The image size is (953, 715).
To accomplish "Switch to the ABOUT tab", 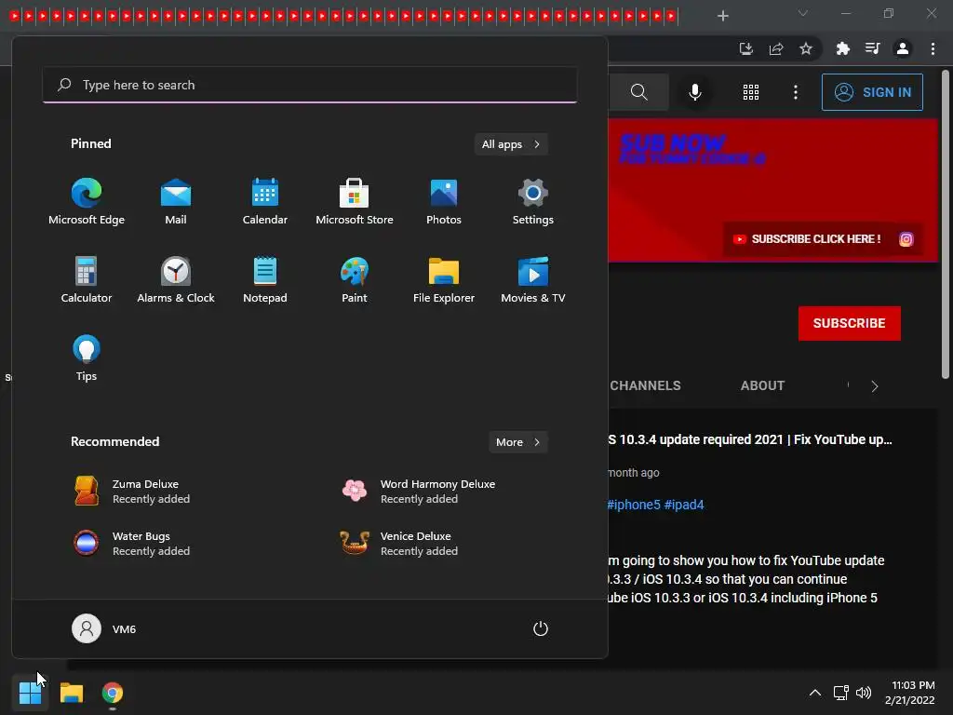I will [x=762, y=385].
